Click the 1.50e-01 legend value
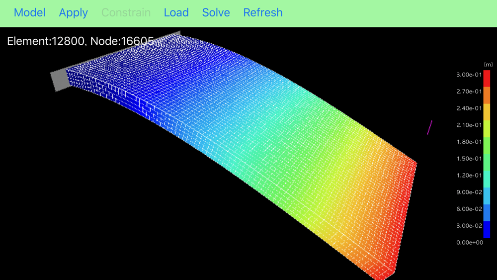 pyautogui.click(x=469, y=159)
